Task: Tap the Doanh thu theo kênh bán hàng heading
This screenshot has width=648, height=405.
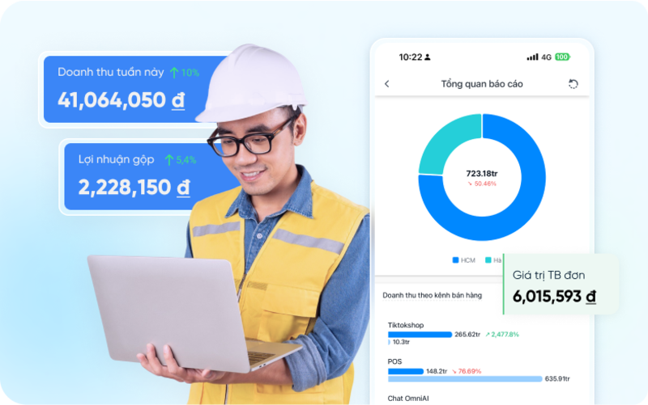Action: click(x=432, y=295)
